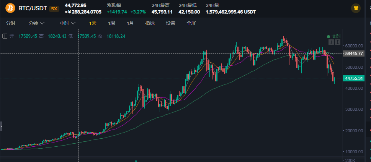Click the 30000.00 price axis label
Screen dimensions: 371x162
(x=354, y=109)
